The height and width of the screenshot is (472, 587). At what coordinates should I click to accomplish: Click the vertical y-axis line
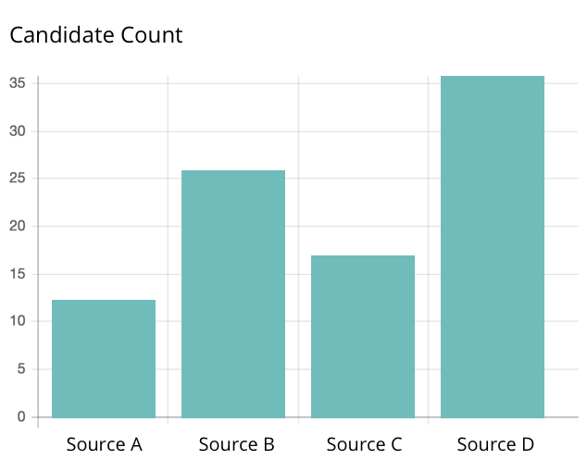(38, 250)
